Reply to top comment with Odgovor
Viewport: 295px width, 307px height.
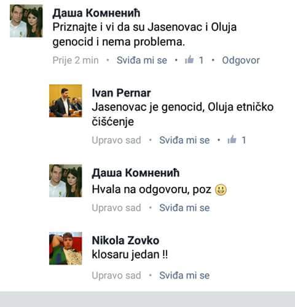pyautogui.click(x=241, y=60)
